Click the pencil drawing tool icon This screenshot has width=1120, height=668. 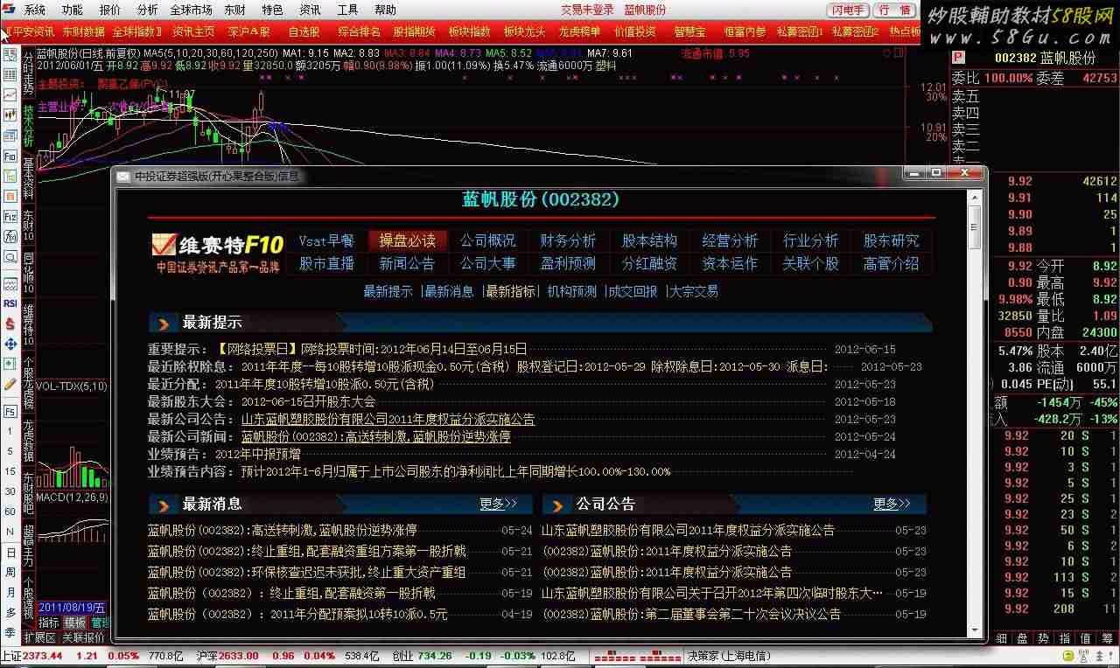click(10, 384)
